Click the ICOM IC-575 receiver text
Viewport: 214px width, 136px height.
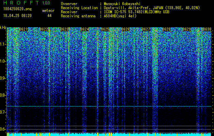click(x=136, y=12)
